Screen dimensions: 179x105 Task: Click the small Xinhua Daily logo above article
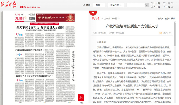coord(96,18)
